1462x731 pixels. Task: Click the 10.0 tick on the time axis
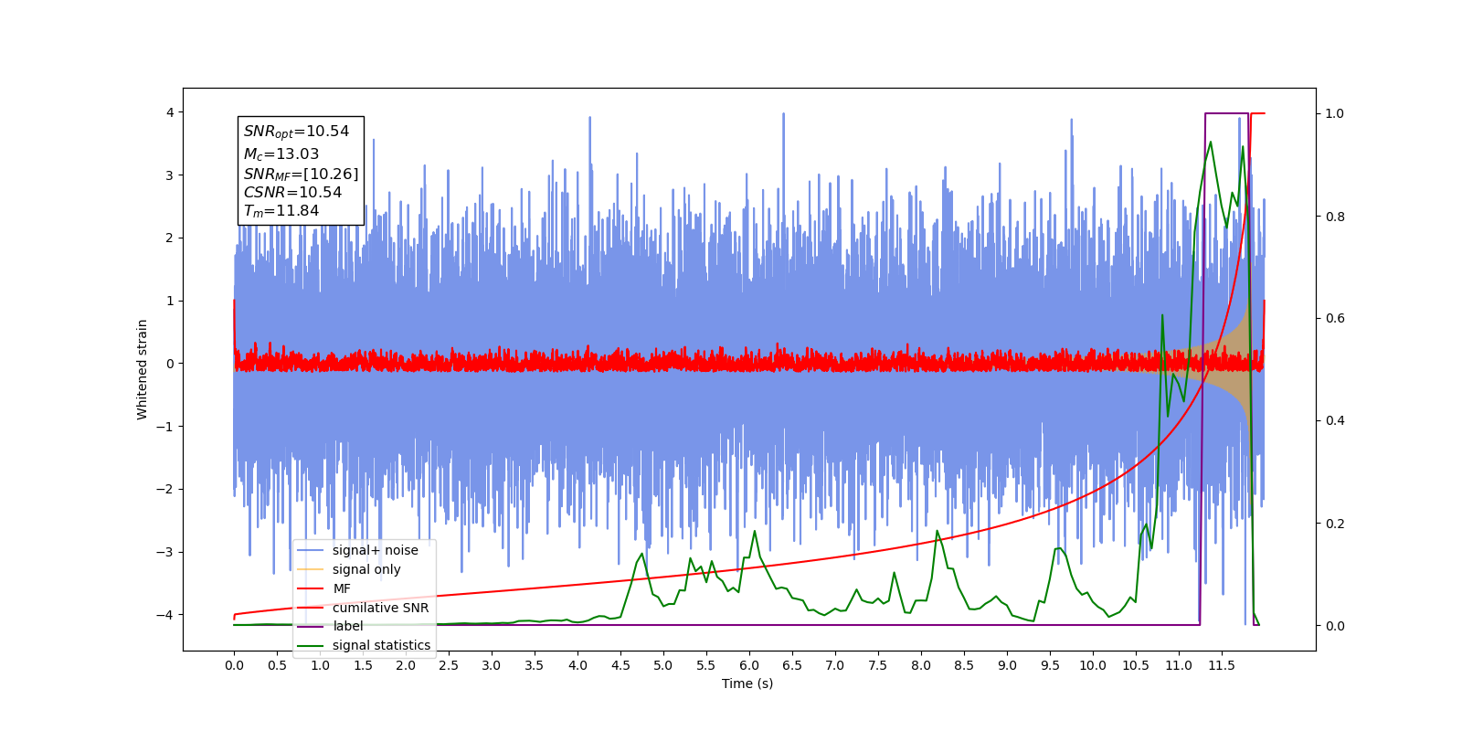point(1093,665)
